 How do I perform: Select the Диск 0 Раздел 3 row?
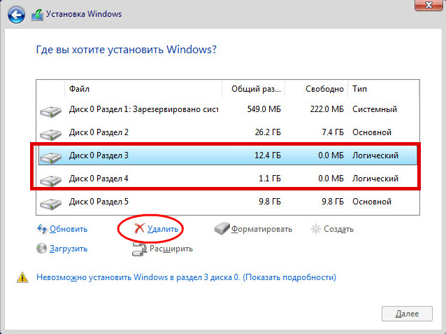tap(228, 155)
